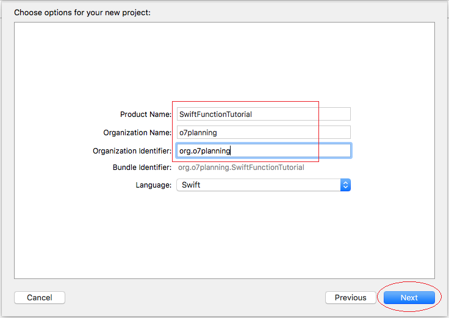The height and width of the screenshot is (318, 449).
Task: Click the 'Organization Identifier:' label
Action: [132, 151]
